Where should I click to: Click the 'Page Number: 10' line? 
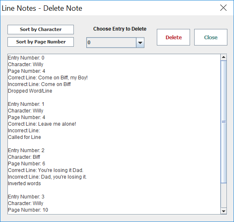coord(28,210)
